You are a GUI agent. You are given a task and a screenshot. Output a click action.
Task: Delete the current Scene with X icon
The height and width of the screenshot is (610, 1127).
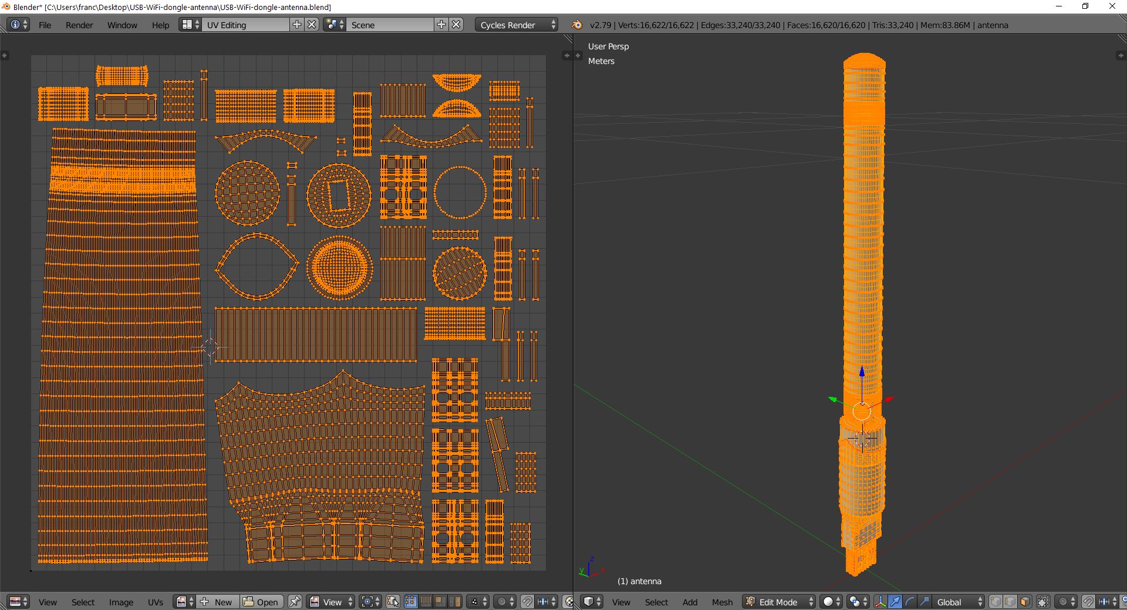click(x=456, y=25)
